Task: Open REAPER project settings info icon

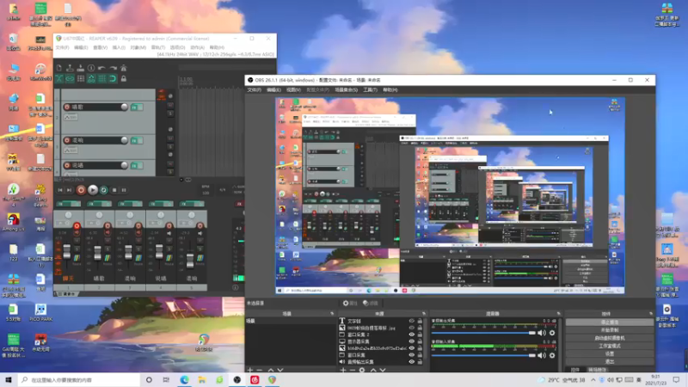Action: (91, 68)
